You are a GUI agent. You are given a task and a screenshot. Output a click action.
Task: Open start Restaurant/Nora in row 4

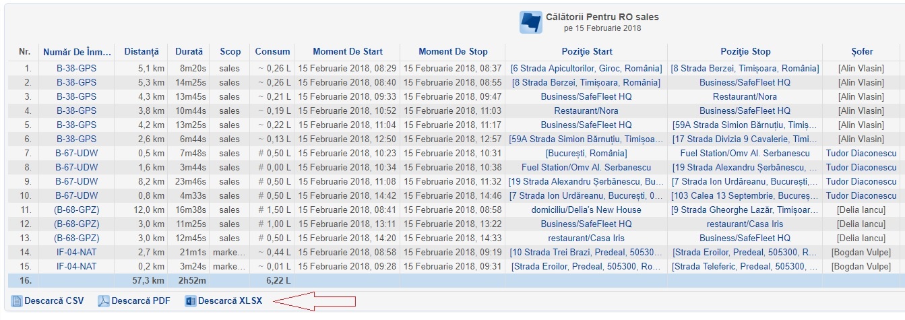coord(586,111)
